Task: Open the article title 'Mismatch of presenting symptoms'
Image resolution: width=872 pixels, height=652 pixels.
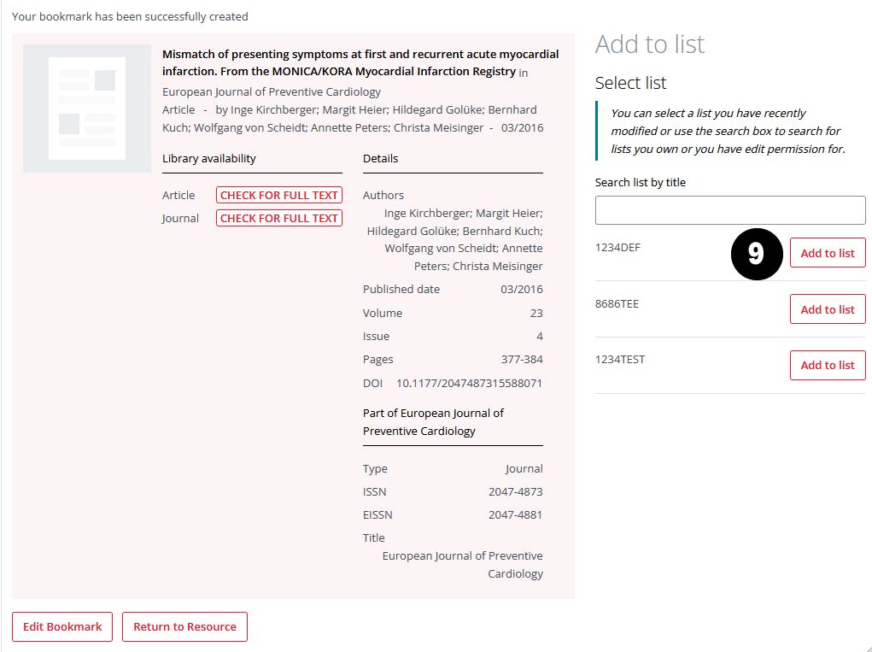Action: [x=360, y=62]
